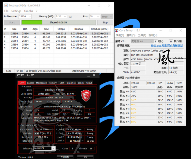Screen dimensions: 191x159
Task: Click the LinX app icon in title bar
Action: 6,6
